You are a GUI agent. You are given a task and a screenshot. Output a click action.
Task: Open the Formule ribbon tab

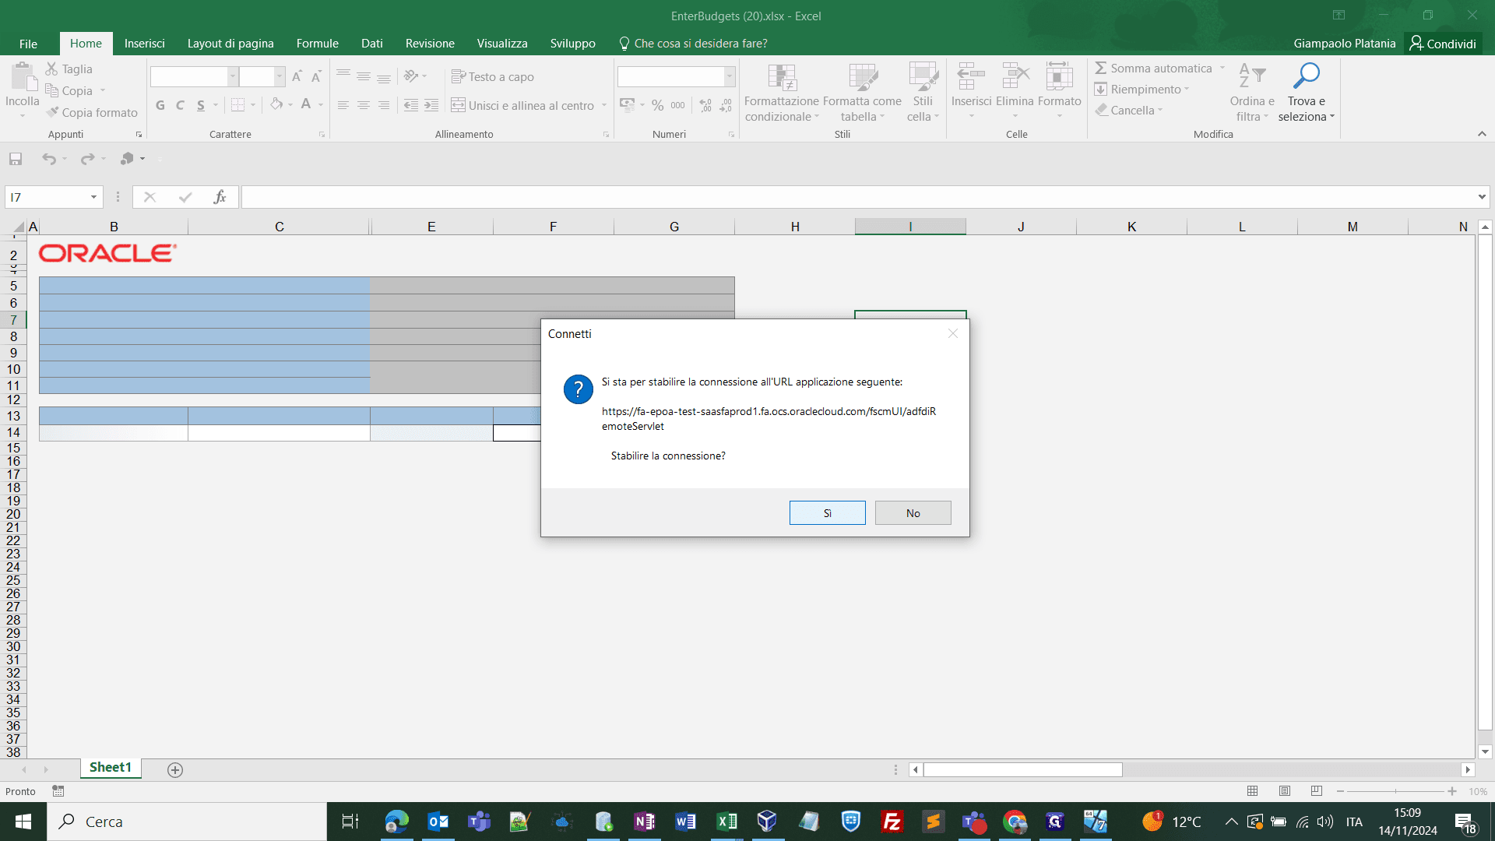[x=317, y=44]
